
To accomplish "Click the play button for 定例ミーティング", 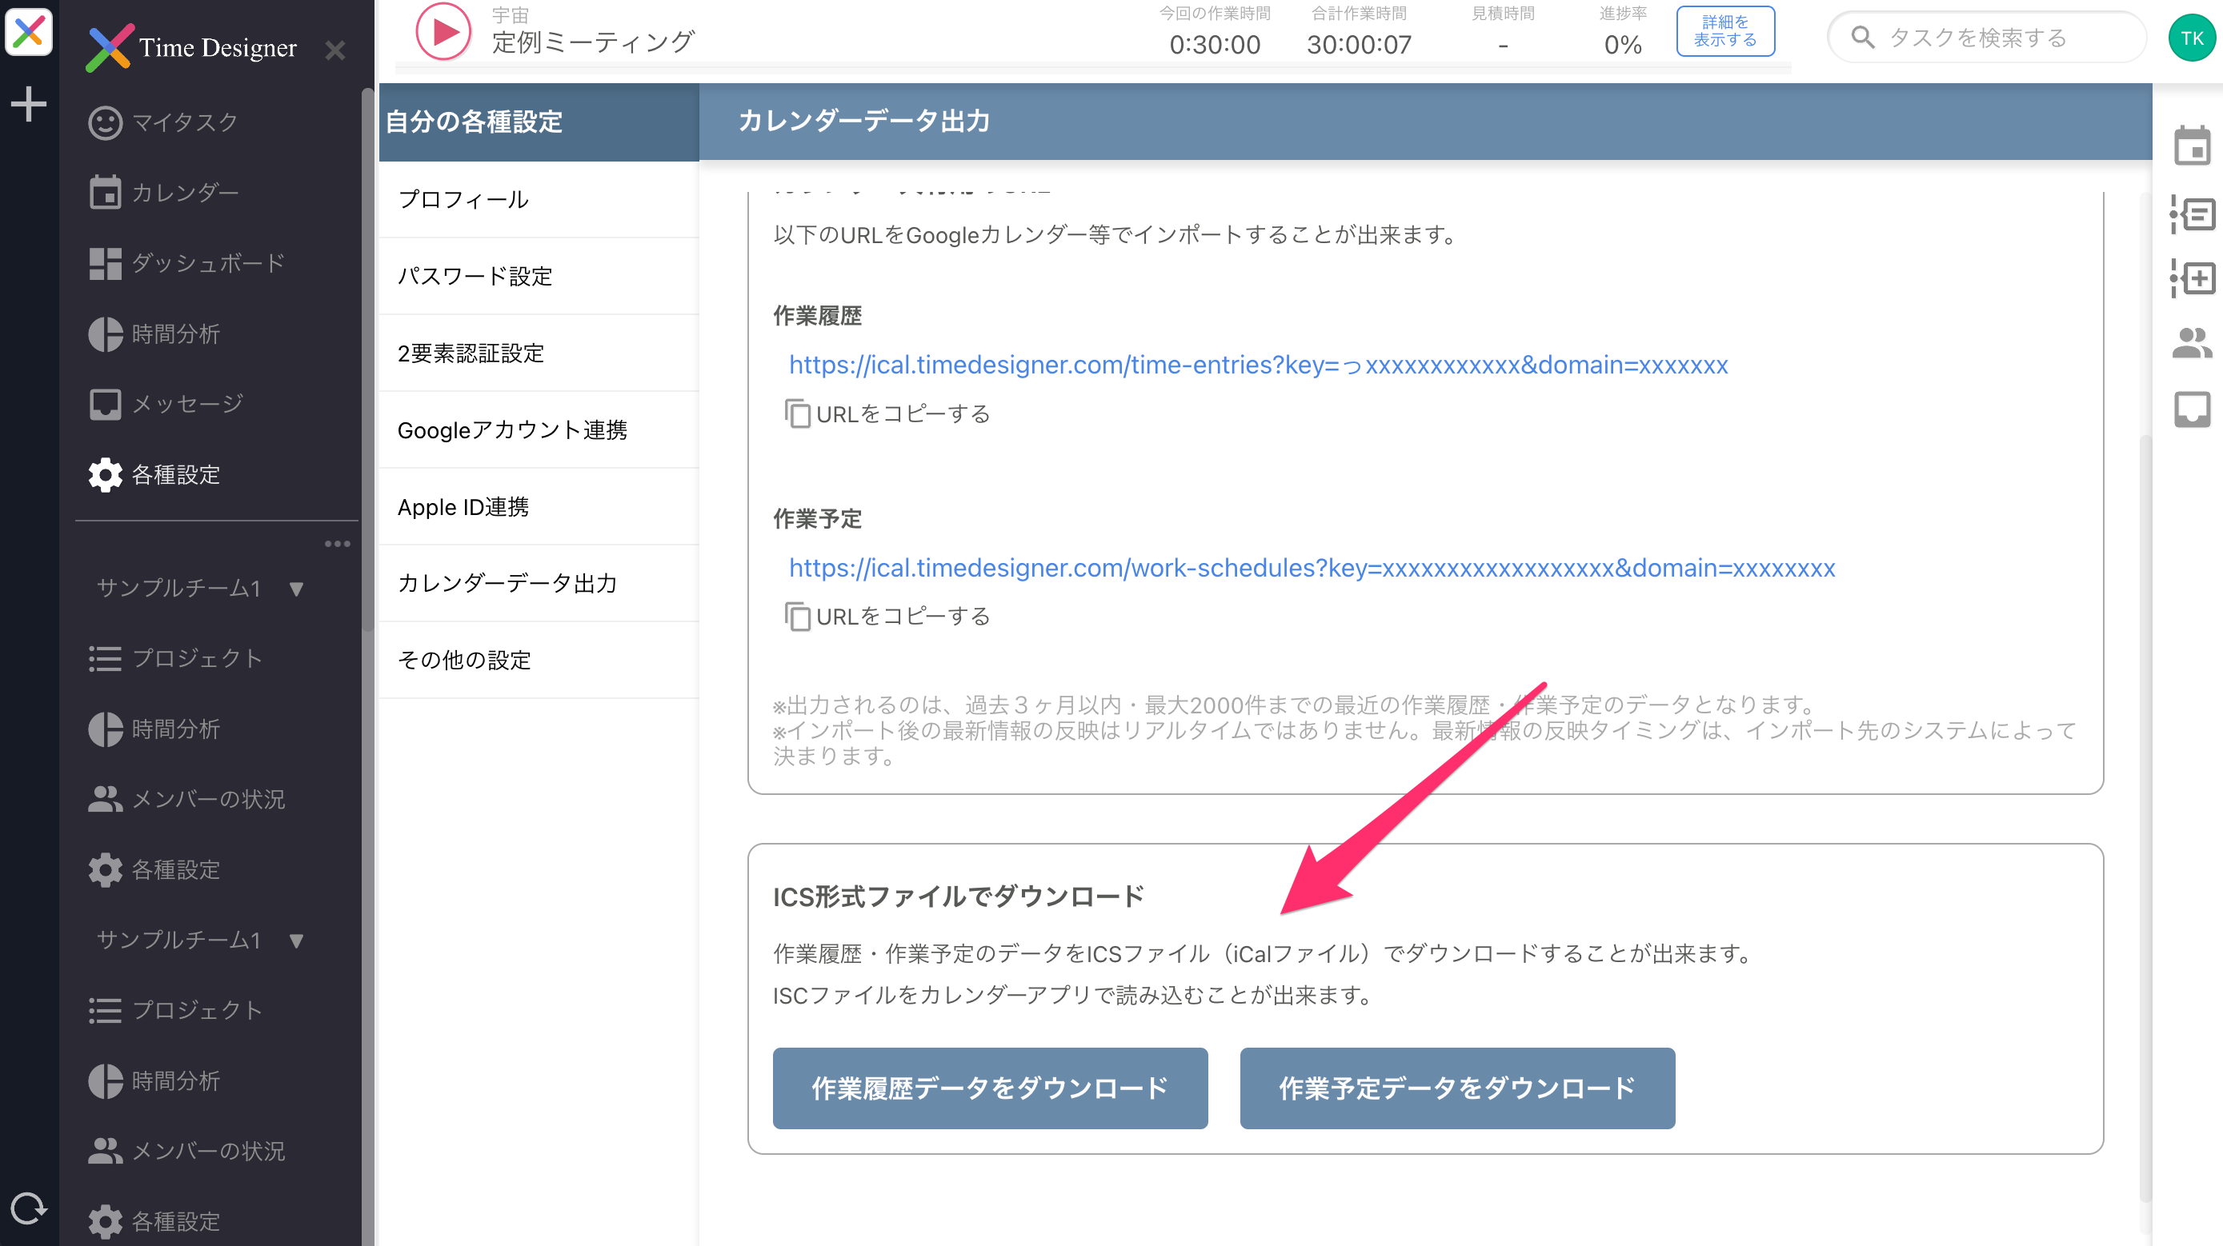I will (443, 32).
